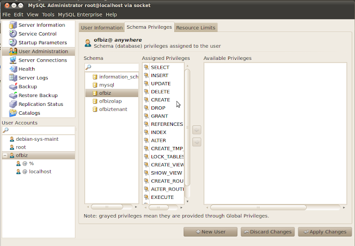Image resolution: width=355 pixels, height=246 pixels.
Task: Open Replication Status icon
Action: click(13, 104)
